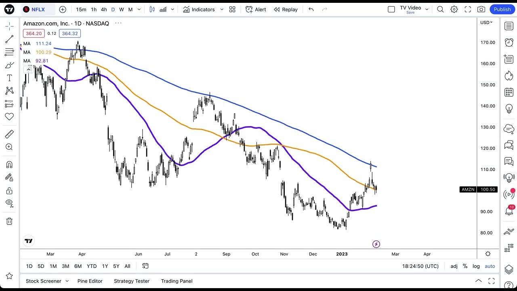Collapse the indicator legend arrow

pos(28,70)
